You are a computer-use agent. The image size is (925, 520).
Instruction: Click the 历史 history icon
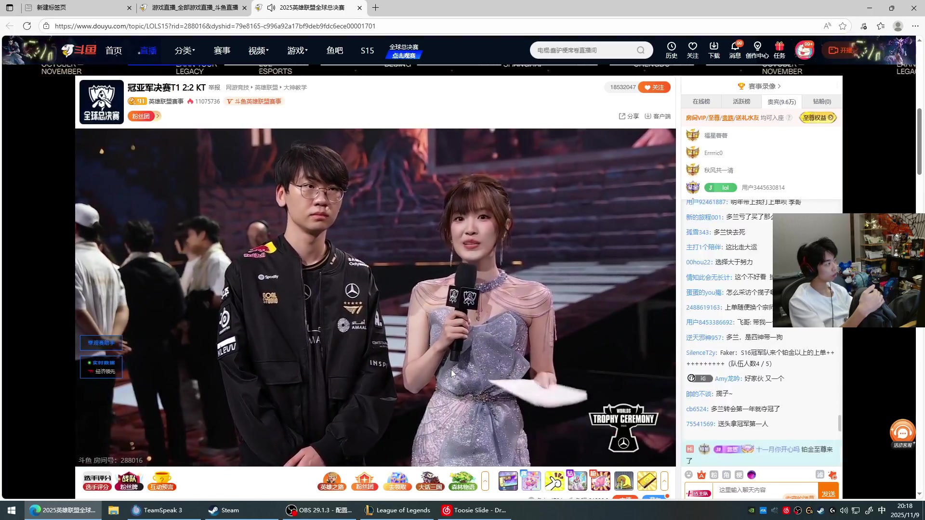[x=671, y=50]
